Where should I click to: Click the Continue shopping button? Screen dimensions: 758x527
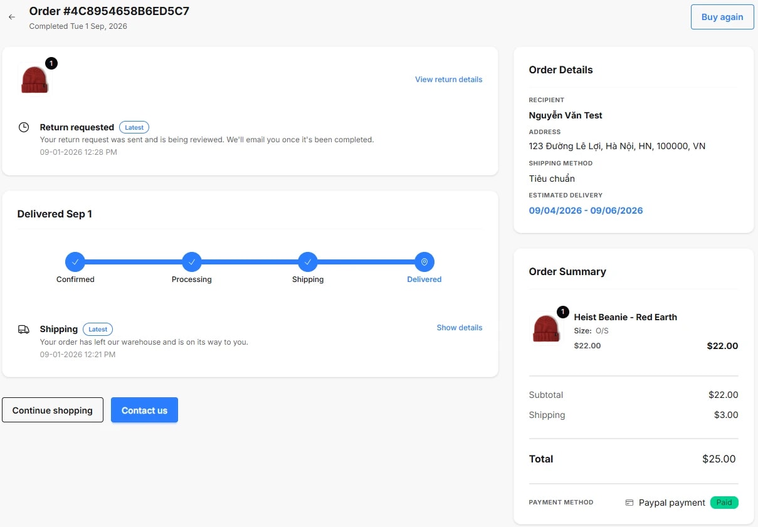53,410
